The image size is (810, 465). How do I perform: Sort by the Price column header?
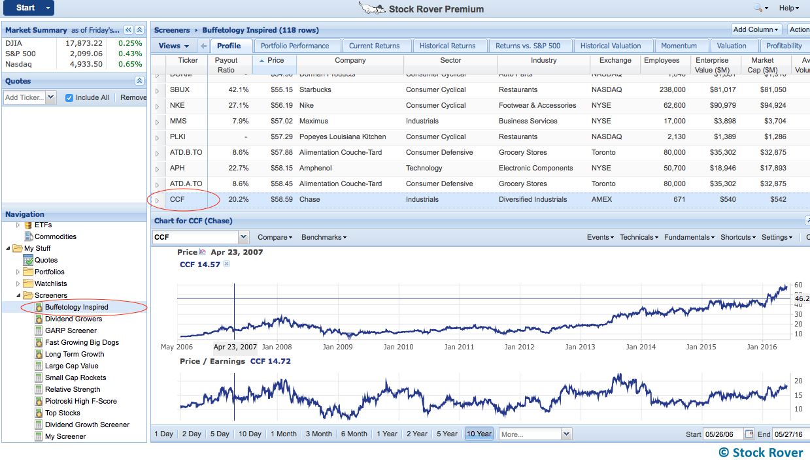click(275, 65)
